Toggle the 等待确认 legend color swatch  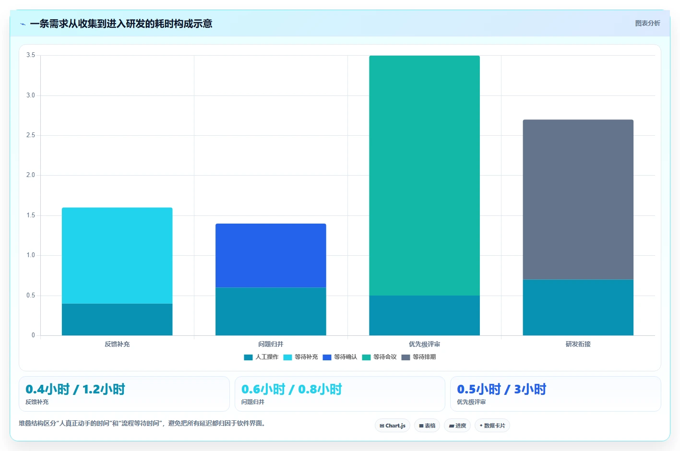(327, 357)
